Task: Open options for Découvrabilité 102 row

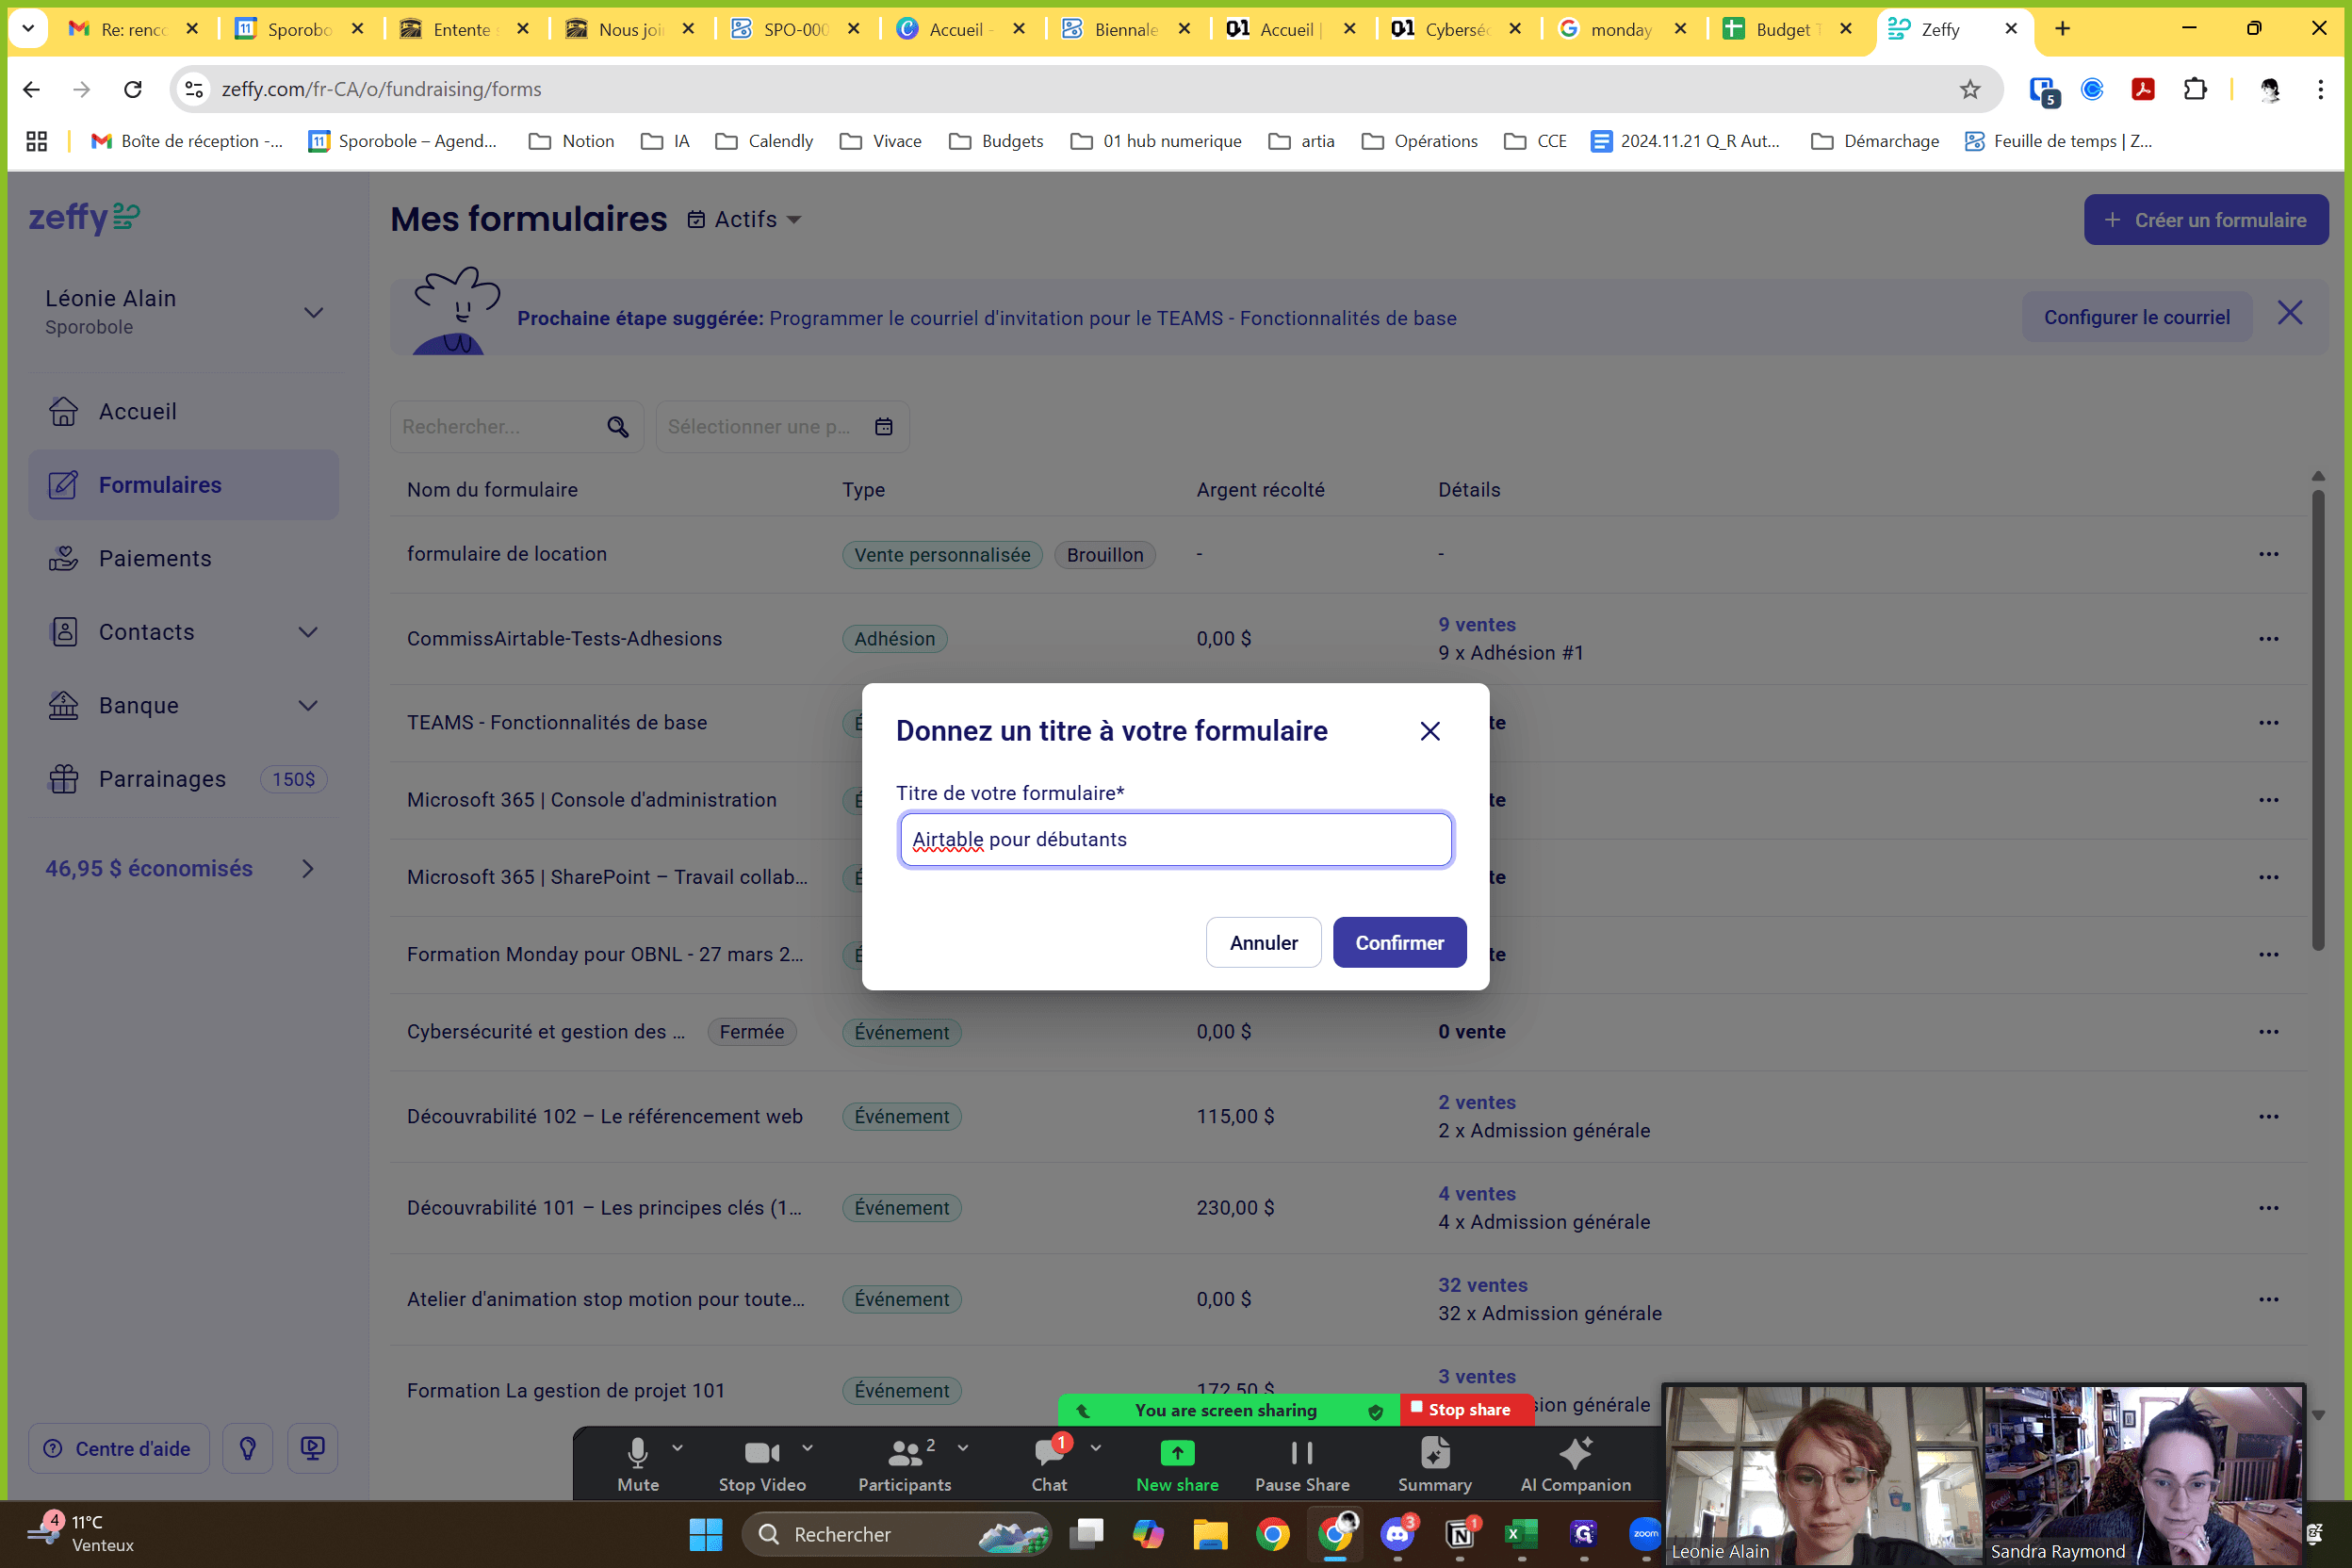Action: click(2268, 1116)
